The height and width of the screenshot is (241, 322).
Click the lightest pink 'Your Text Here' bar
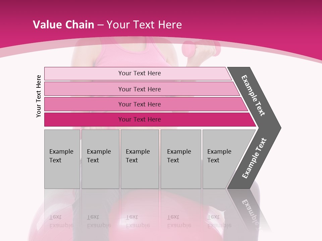pyautogui.click(x=138, y=73)
